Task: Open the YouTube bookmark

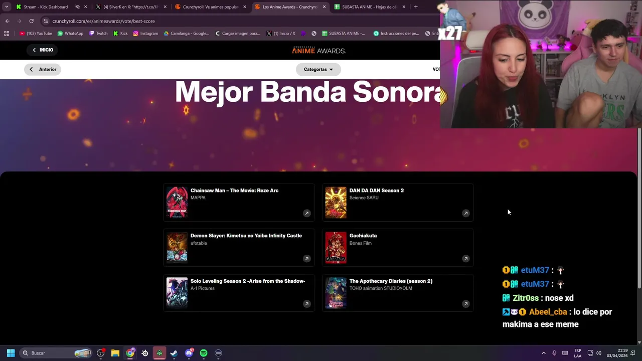Action: 36,34
